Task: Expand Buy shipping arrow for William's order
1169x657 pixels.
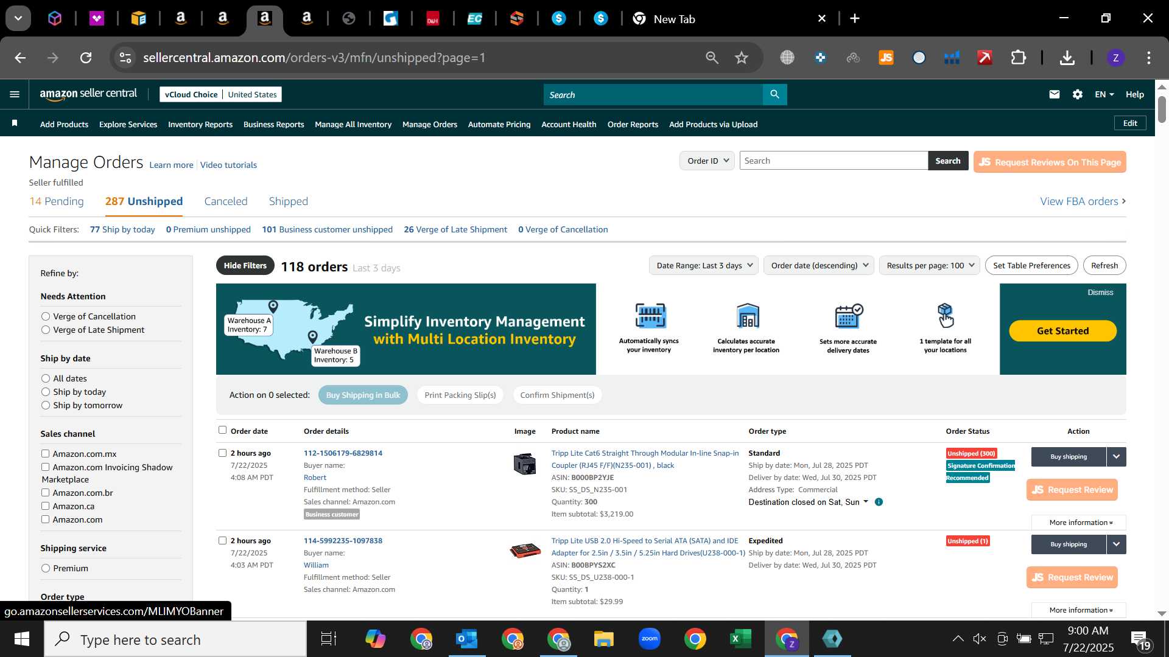Action: (1116, 544)
